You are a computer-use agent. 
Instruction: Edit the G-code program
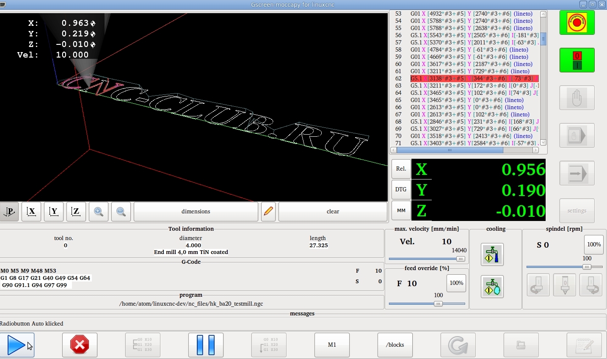tap(584, 345)
